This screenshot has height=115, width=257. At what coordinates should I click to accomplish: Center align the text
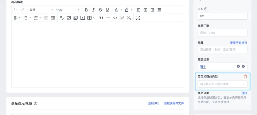point(145,10)
